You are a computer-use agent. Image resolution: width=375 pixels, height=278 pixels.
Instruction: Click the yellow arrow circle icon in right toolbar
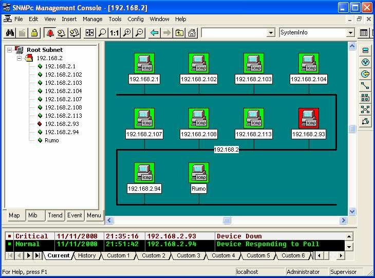pyautogui.click(x=365, y=74)
